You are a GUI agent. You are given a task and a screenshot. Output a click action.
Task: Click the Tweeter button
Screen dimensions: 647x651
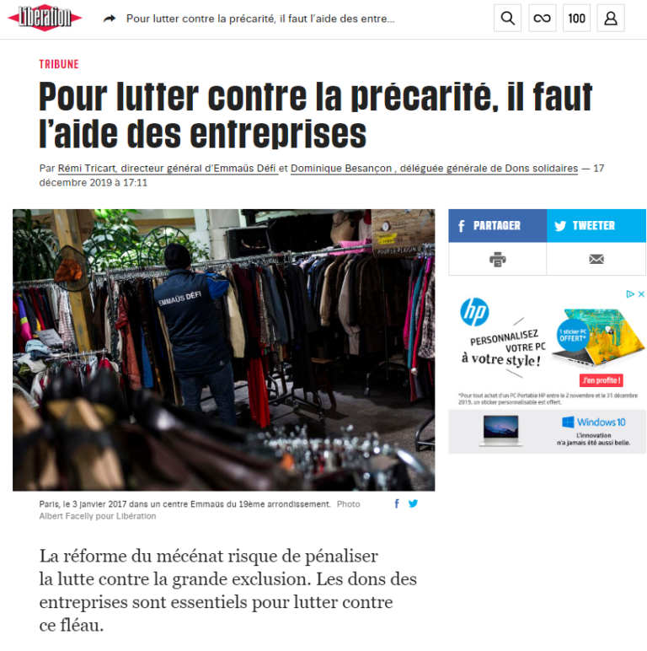pos(596,225)
